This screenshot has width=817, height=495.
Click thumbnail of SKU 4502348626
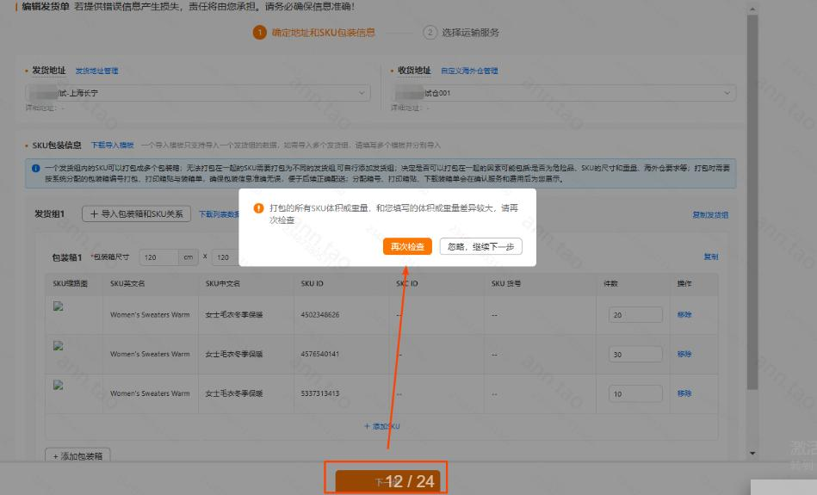[x=59, y=306]
